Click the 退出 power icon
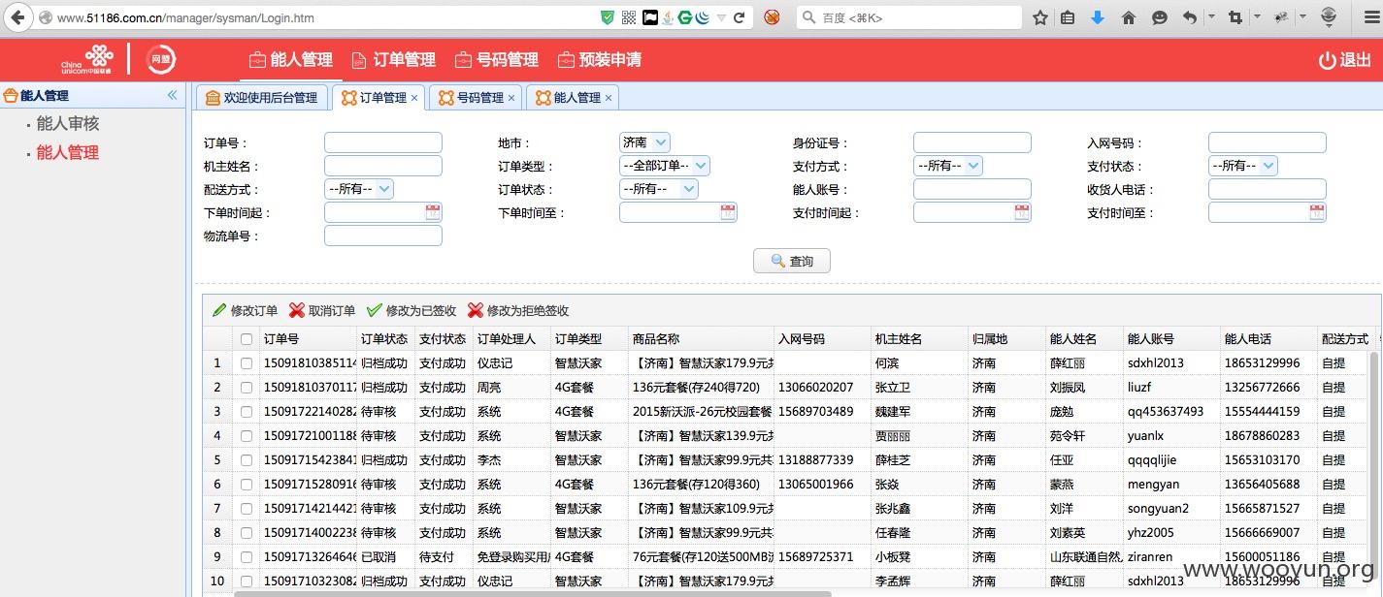The height and width of the screenshot is (597, 1383). coord(1327,60)
